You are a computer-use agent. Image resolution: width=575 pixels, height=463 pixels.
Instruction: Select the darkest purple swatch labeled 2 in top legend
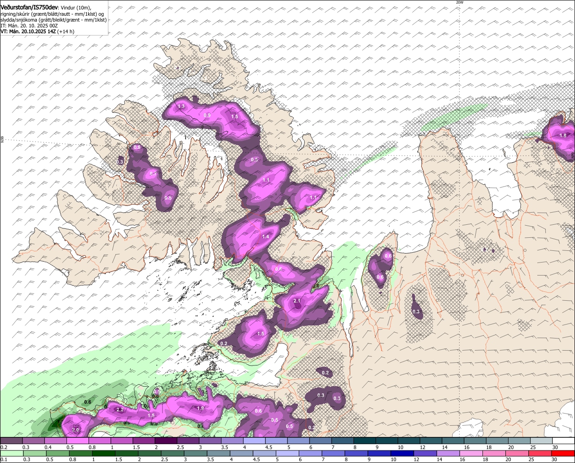(x=166, y=441)
